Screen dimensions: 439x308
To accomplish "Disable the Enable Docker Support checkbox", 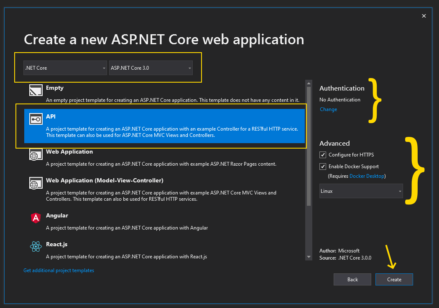I will pos(323,167).
